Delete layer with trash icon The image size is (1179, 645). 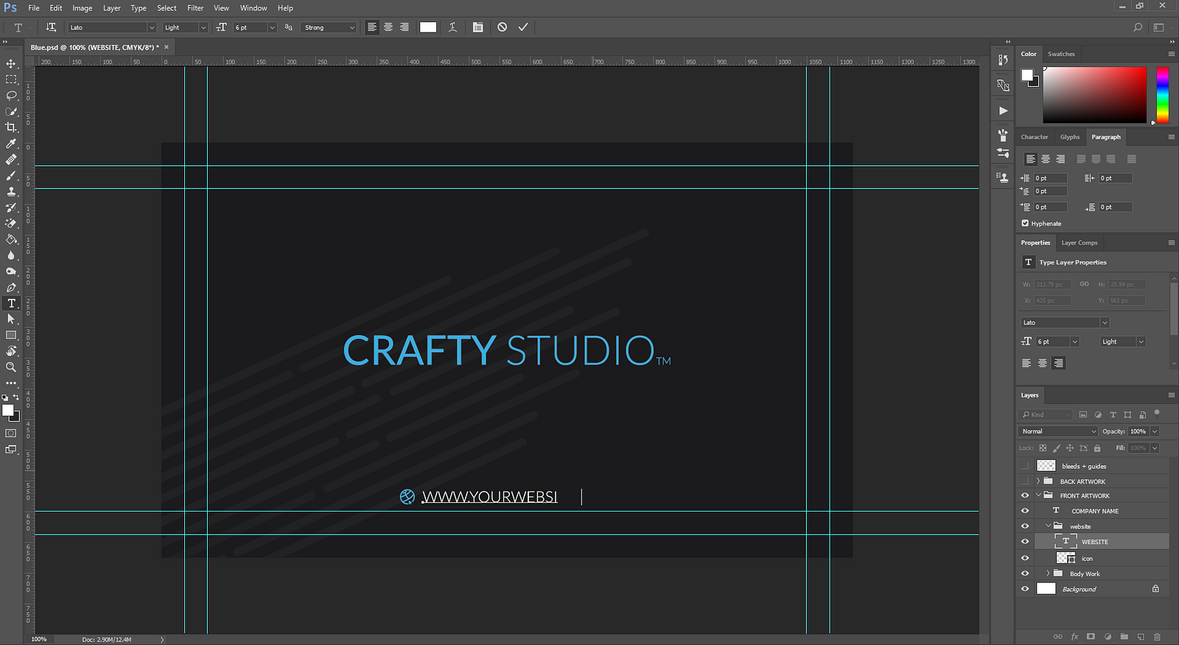tap(1157, 636)
